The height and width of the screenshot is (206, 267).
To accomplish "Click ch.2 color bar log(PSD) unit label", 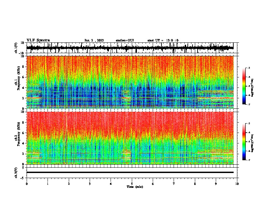I will click(x=253, y=143).
